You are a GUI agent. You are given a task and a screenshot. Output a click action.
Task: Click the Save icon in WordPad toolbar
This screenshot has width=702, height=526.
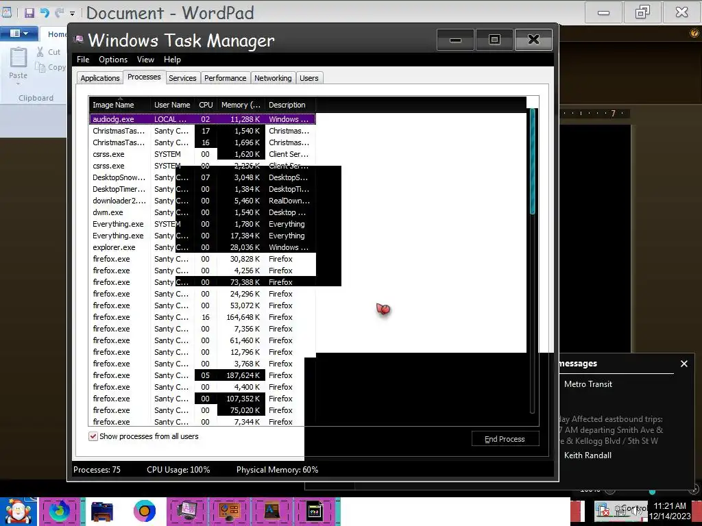pyautogui.click(x=29, y=13)
